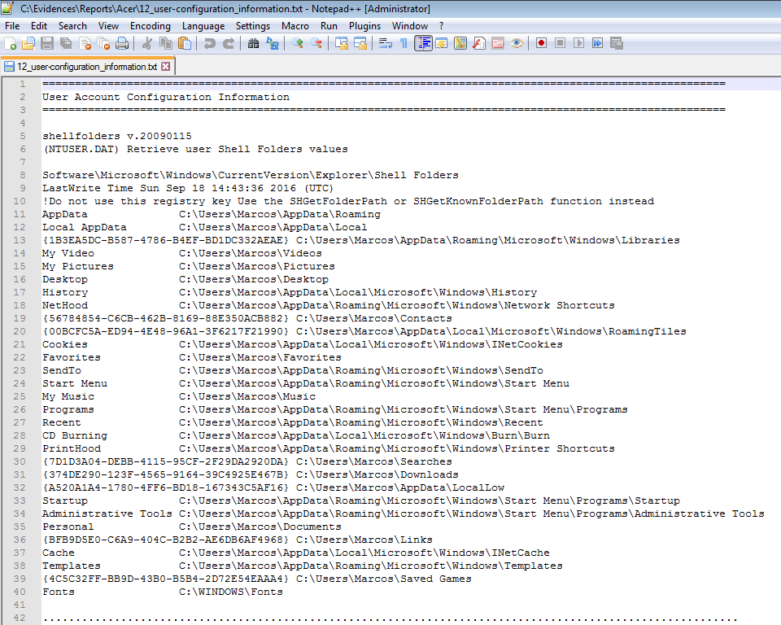Start macro recording with the red record icon
The width and height of the screenshot is (781, 625).
point(541,43)
